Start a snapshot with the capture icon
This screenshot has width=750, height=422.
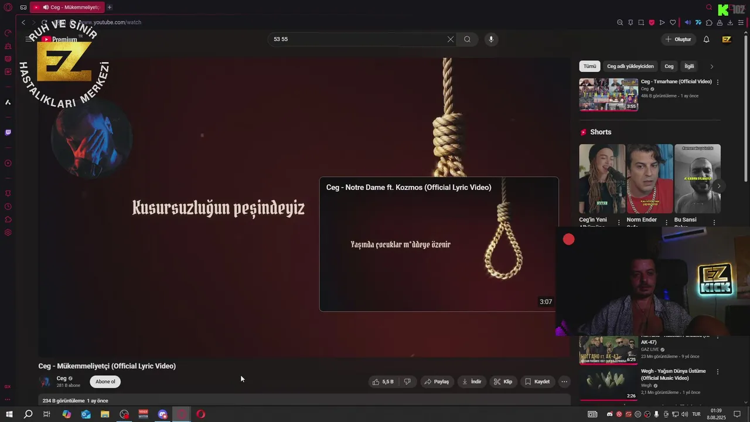click(x=641, y=23)
